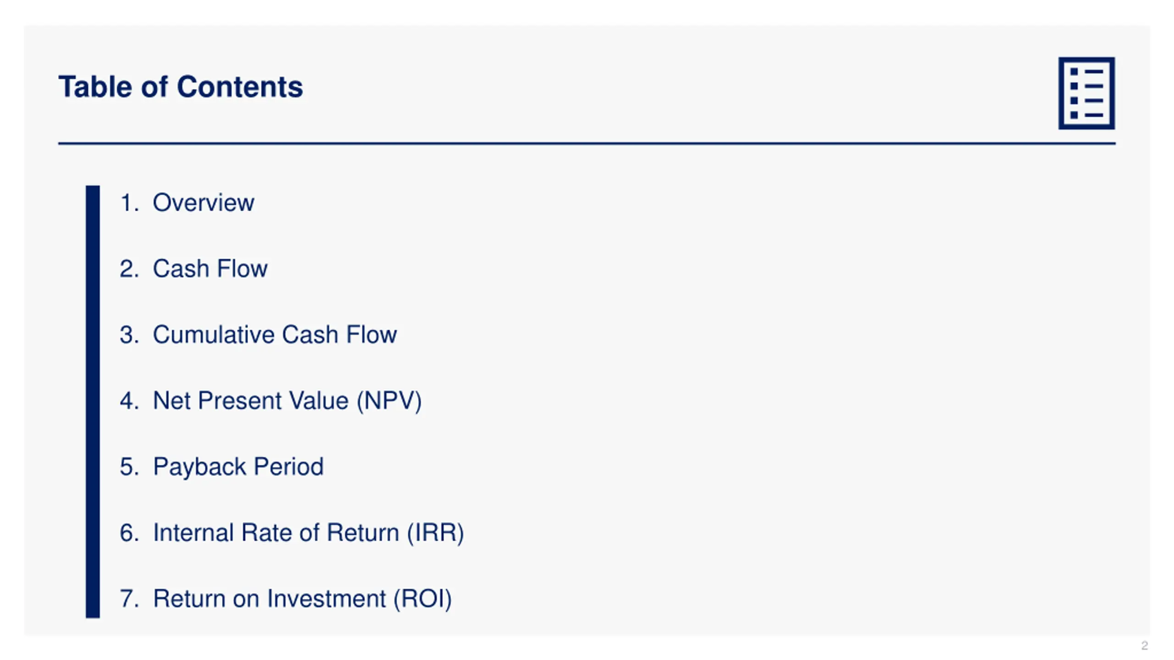Screen dimensions: 1174x660
Task: Click the dark blue vertical bar
Action: coord(93,401)
